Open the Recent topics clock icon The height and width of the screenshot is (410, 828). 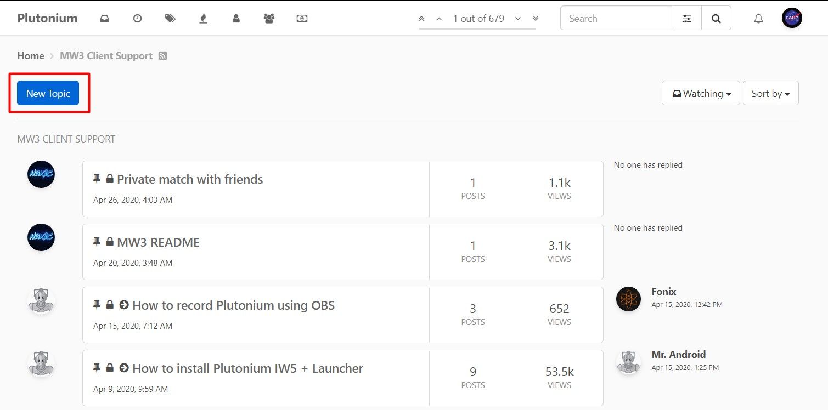click(137, 18)
